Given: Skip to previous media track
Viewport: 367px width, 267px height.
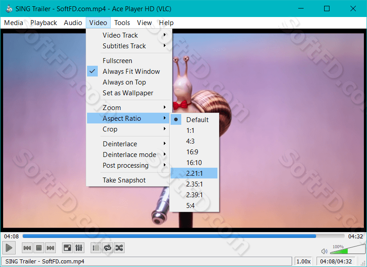Looking at the screenshot, I should [27, 248].
